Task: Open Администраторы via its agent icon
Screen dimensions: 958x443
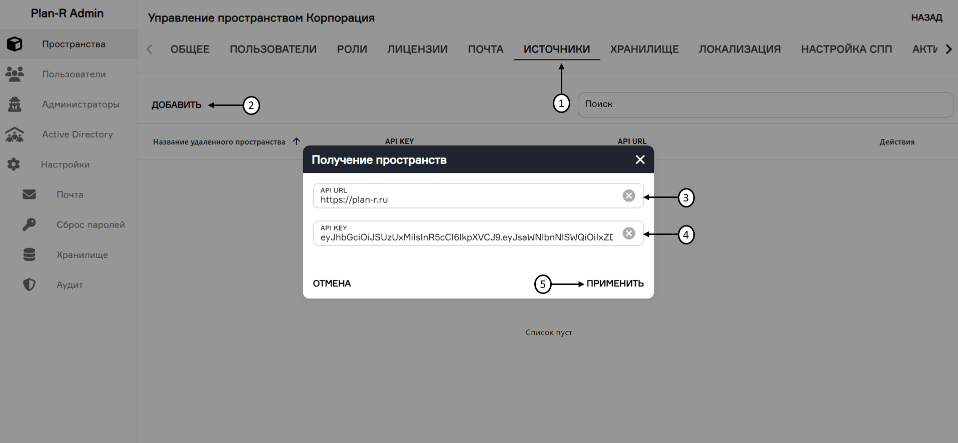Action: click(x=15, y=104)
